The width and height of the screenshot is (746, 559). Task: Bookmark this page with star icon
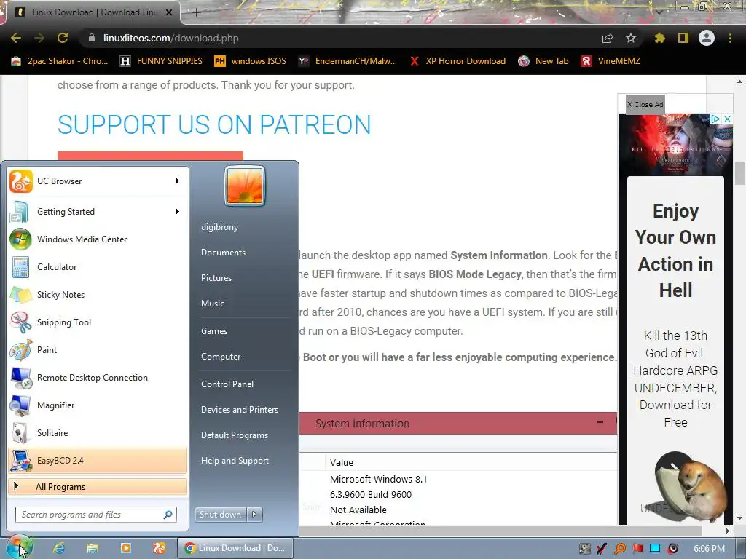coord(631,38)
